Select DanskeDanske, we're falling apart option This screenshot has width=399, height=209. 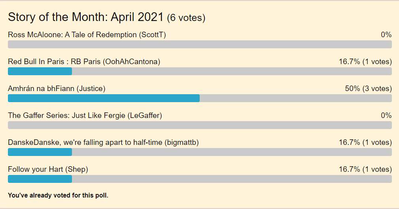(103, 142)
